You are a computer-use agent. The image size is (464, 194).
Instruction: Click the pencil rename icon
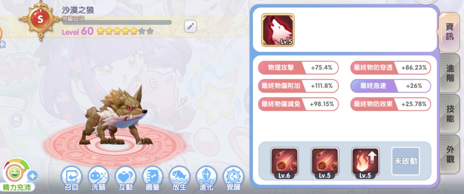point(190,26)
